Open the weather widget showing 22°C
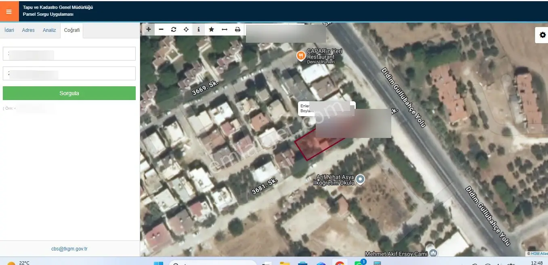This screenshot has height=265, width=548. [x=18, y=263]
